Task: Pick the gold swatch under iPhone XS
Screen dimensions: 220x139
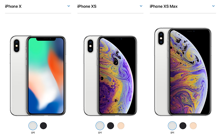Action: coord(121,126)
